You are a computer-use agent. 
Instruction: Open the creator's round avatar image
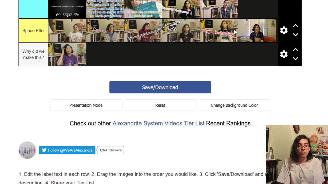pos(27,150)
